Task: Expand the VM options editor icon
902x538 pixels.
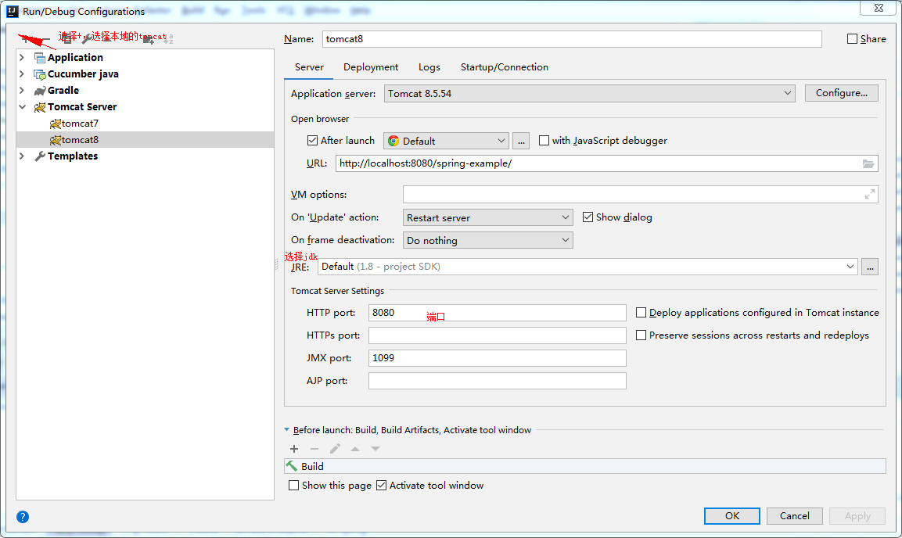Action: point(870,195)
